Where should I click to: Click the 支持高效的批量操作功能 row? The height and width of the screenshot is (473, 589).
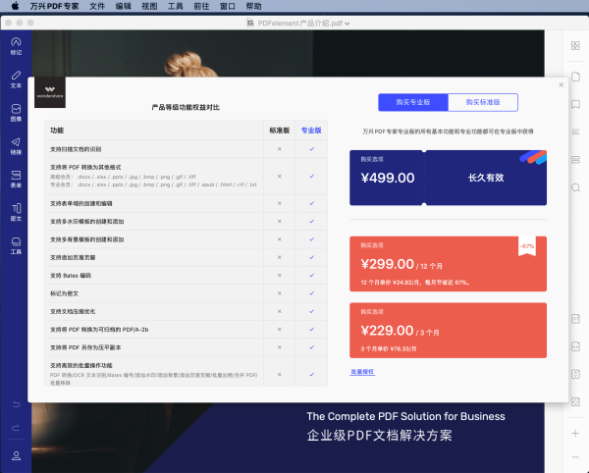click(186, 372)
